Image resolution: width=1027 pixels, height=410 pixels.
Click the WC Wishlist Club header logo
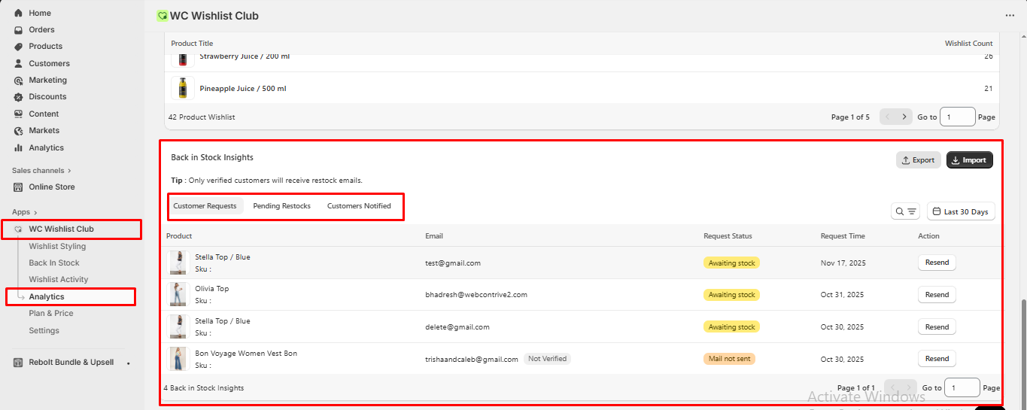point(162,16)
